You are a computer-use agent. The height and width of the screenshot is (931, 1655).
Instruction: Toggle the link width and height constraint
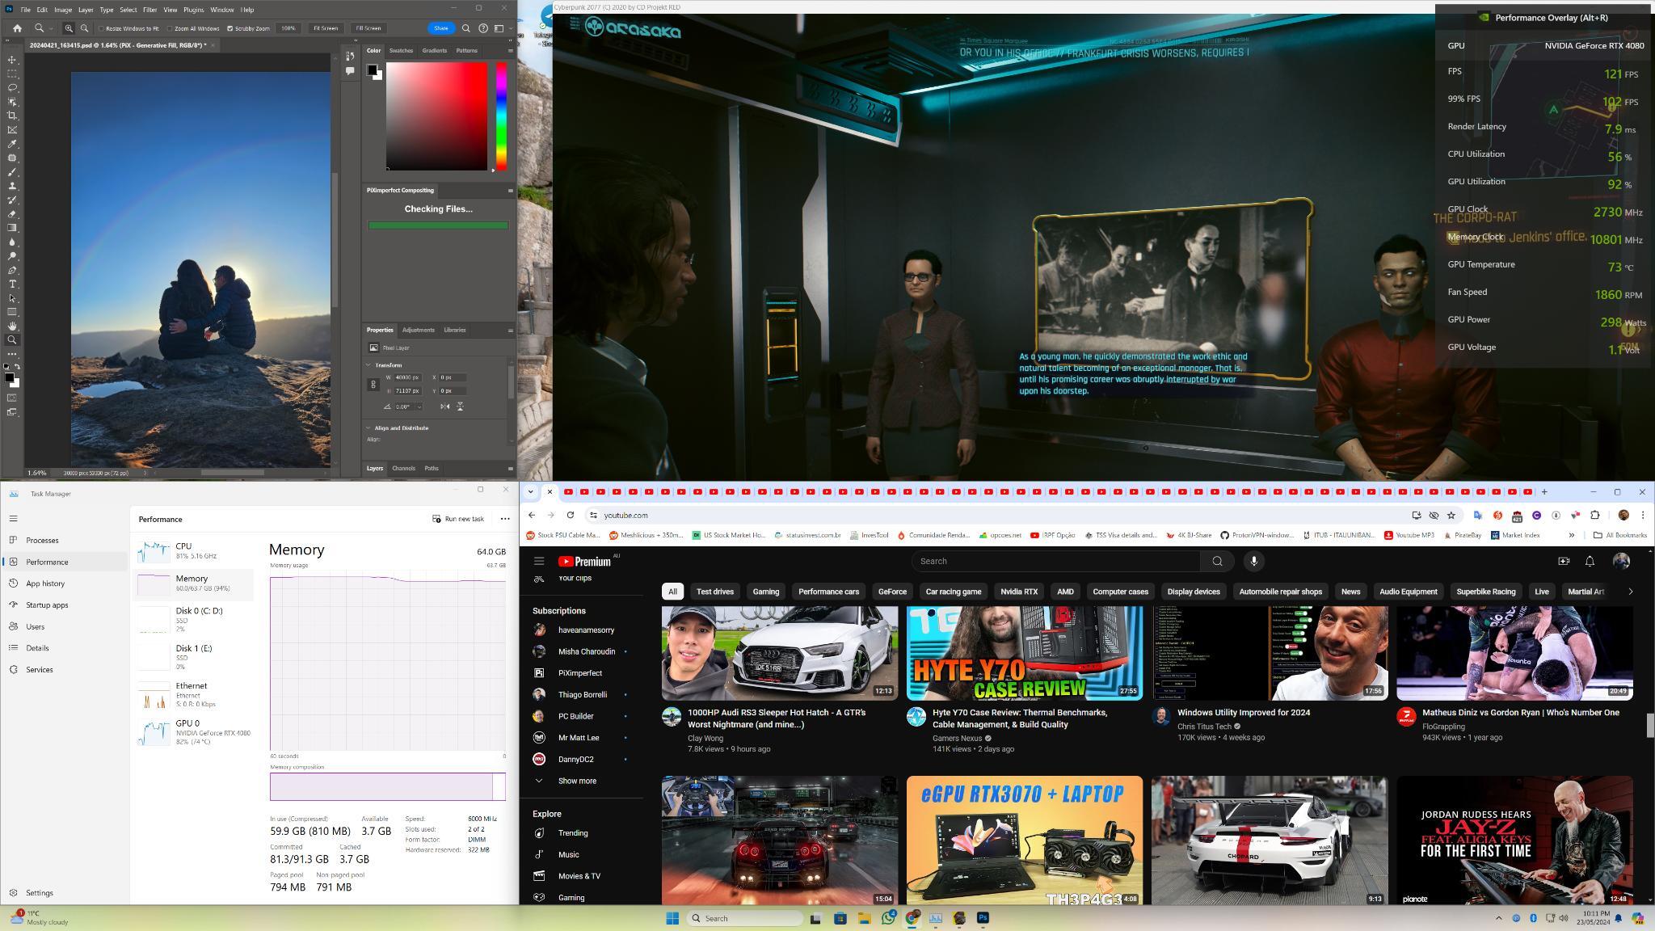pos(373,384)
